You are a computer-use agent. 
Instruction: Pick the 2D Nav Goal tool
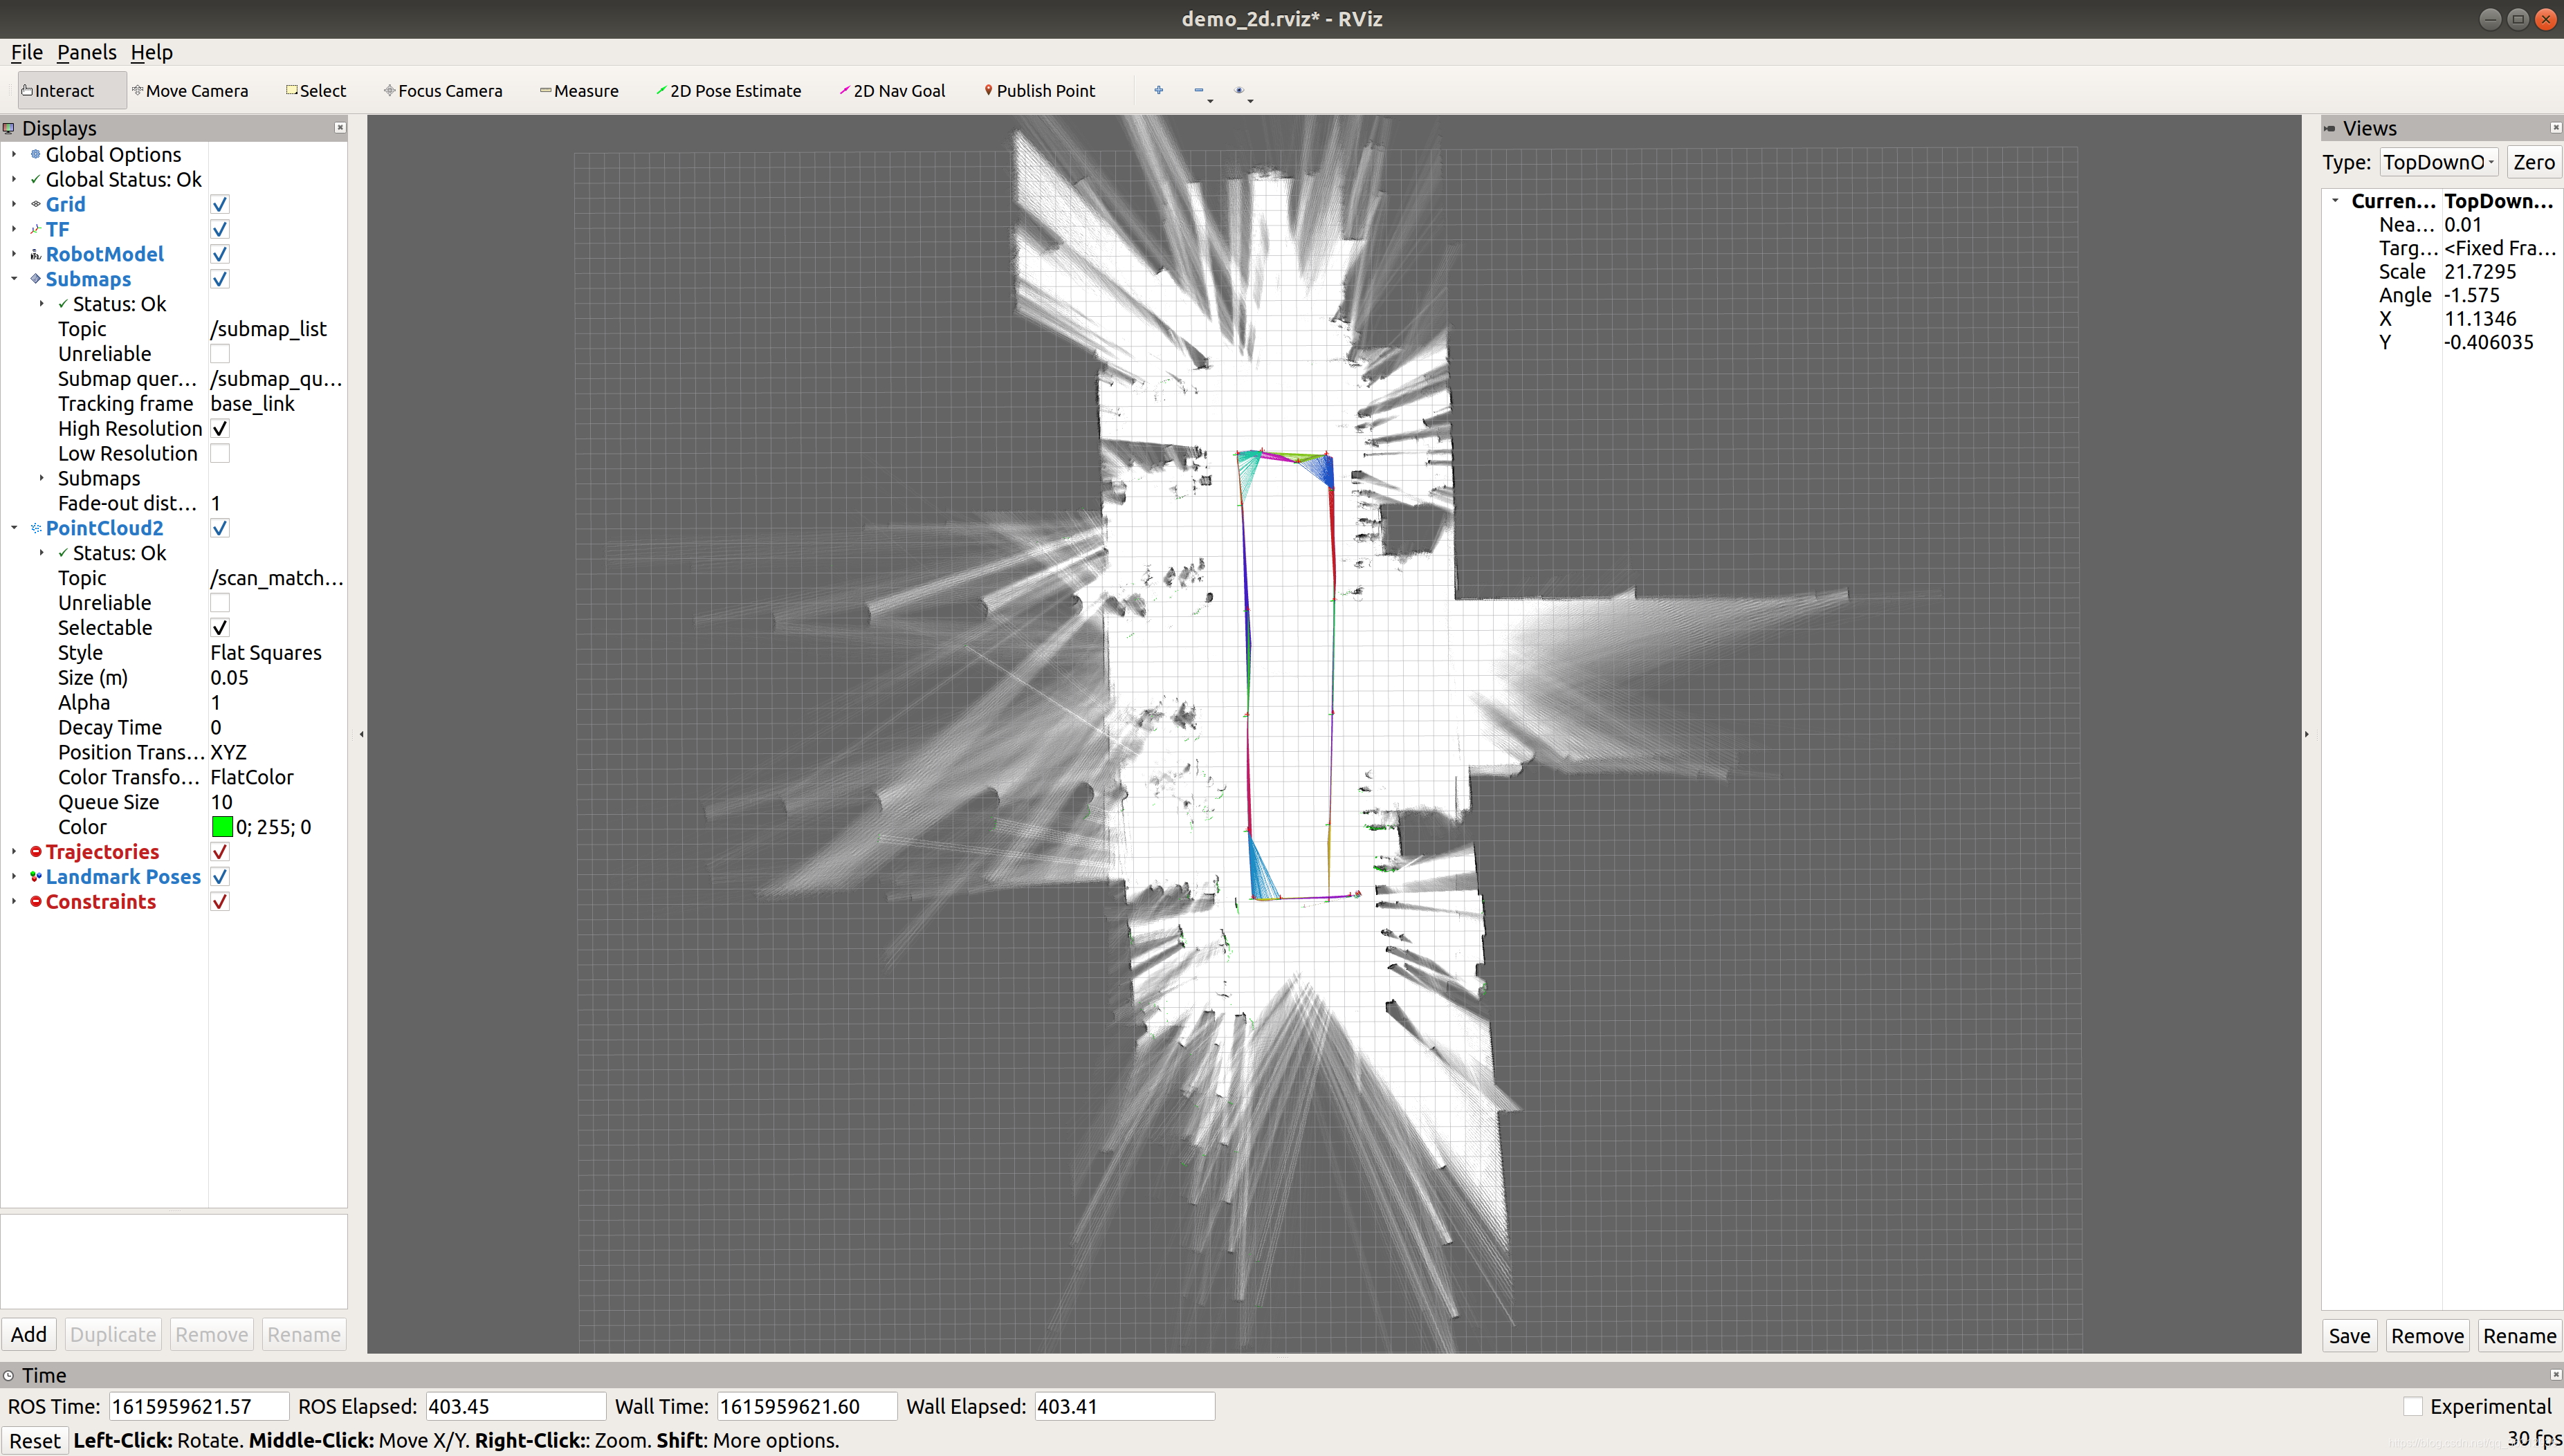point(892,90)
